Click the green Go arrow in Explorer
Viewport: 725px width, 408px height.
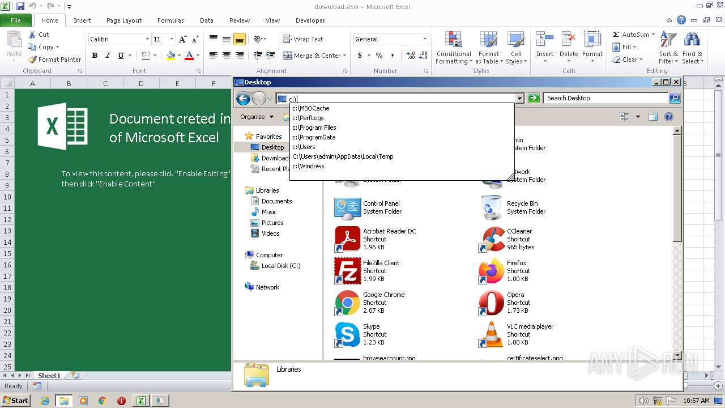tap(534, 98)
